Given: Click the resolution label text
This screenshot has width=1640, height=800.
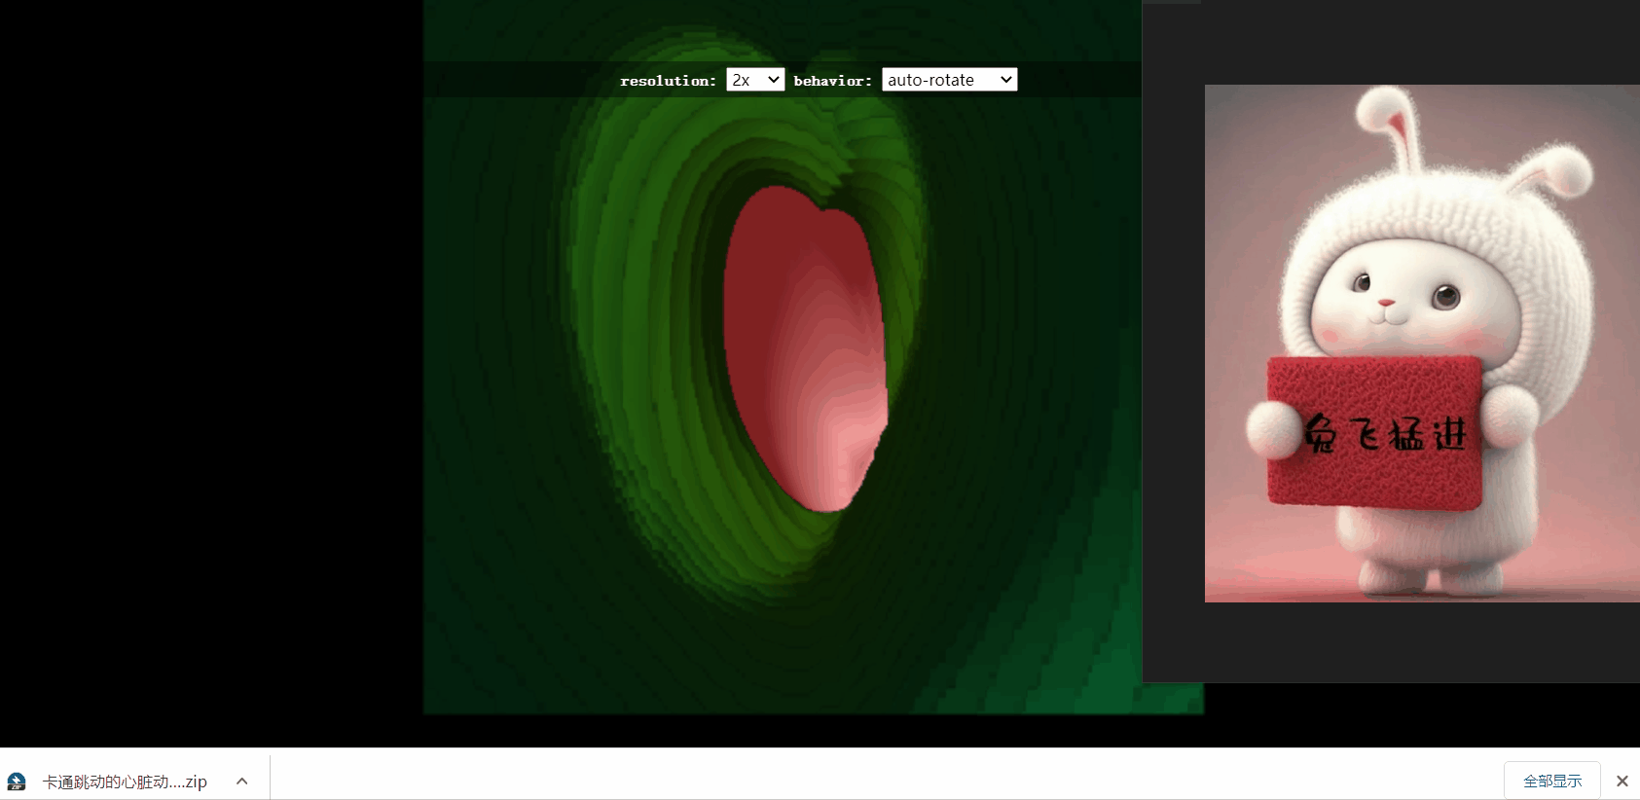Looking at the screenshot, I should point(668,81).
